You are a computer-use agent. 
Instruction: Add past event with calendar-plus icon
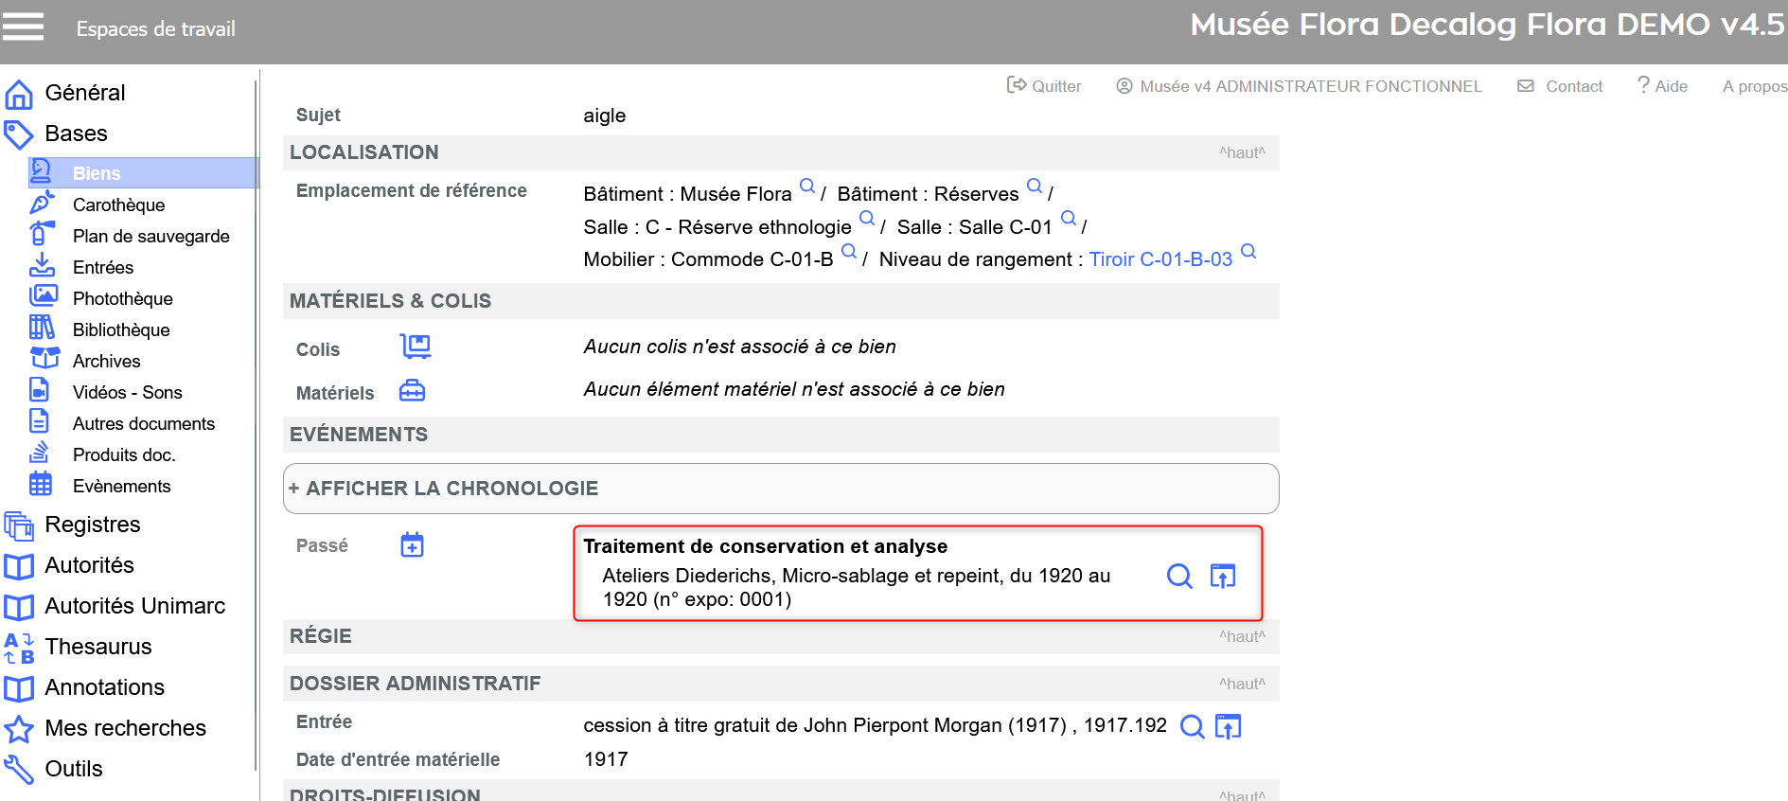coord(412,545)
